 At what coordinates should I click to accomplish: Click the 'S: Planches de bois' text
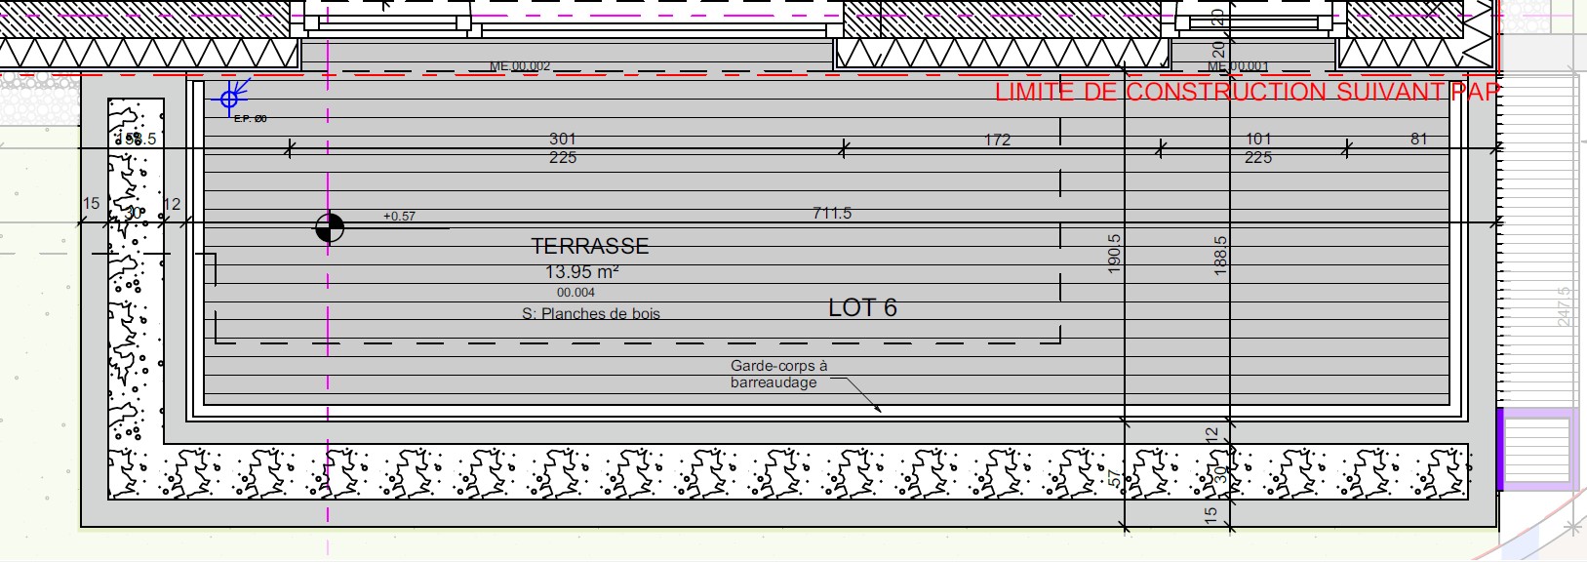point(591,314)
